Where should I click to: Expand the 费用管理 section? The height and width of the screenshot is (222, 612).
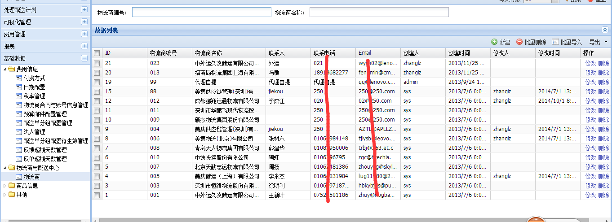(x=84, y=34)
